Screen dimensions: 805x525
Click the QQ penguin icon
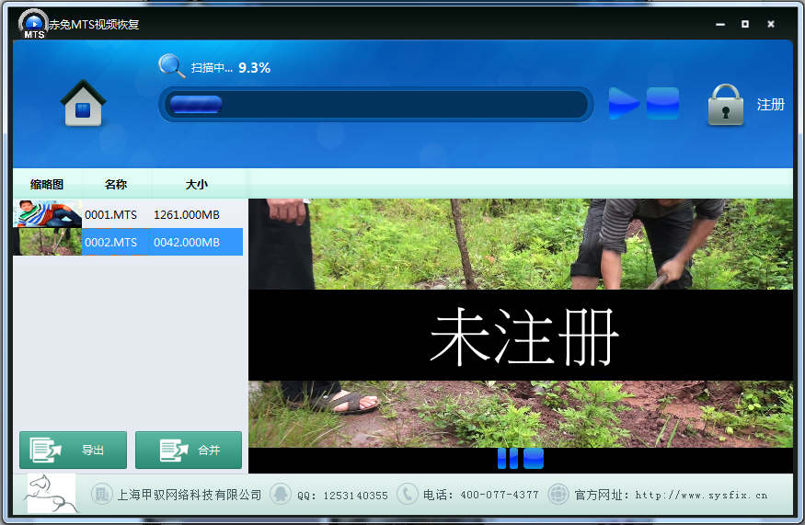281,495
